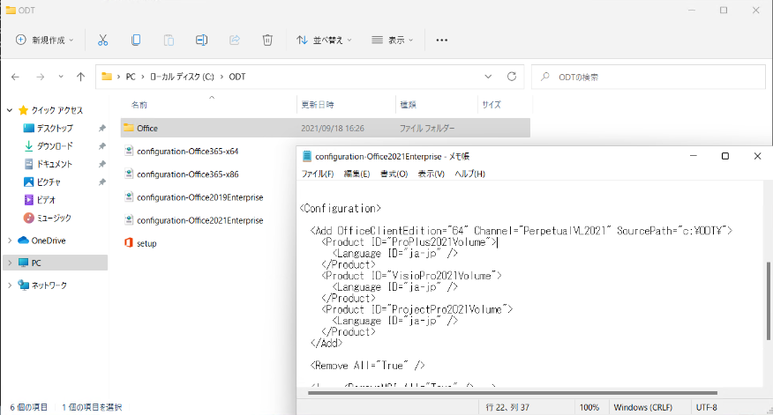Open the View (表示) dropdown in Explorer

(x=393, y=40)
